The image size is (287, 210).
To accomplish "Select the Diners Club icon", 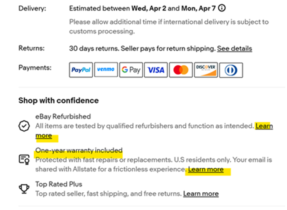I will click(x=231, y=70).
